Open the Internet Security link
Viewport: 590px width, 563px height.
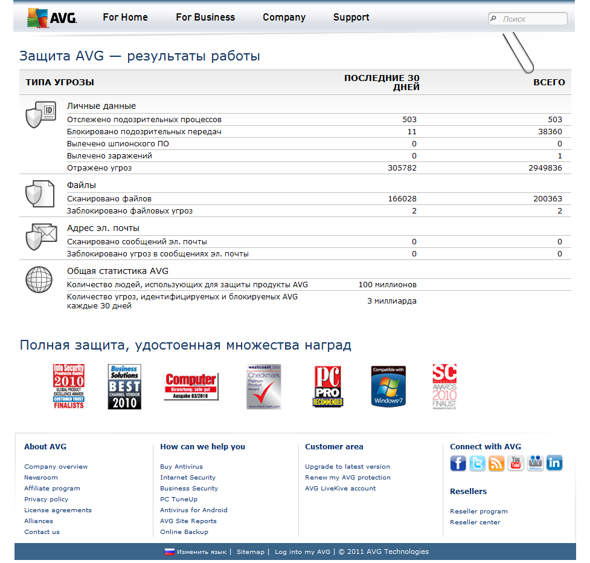188,478
